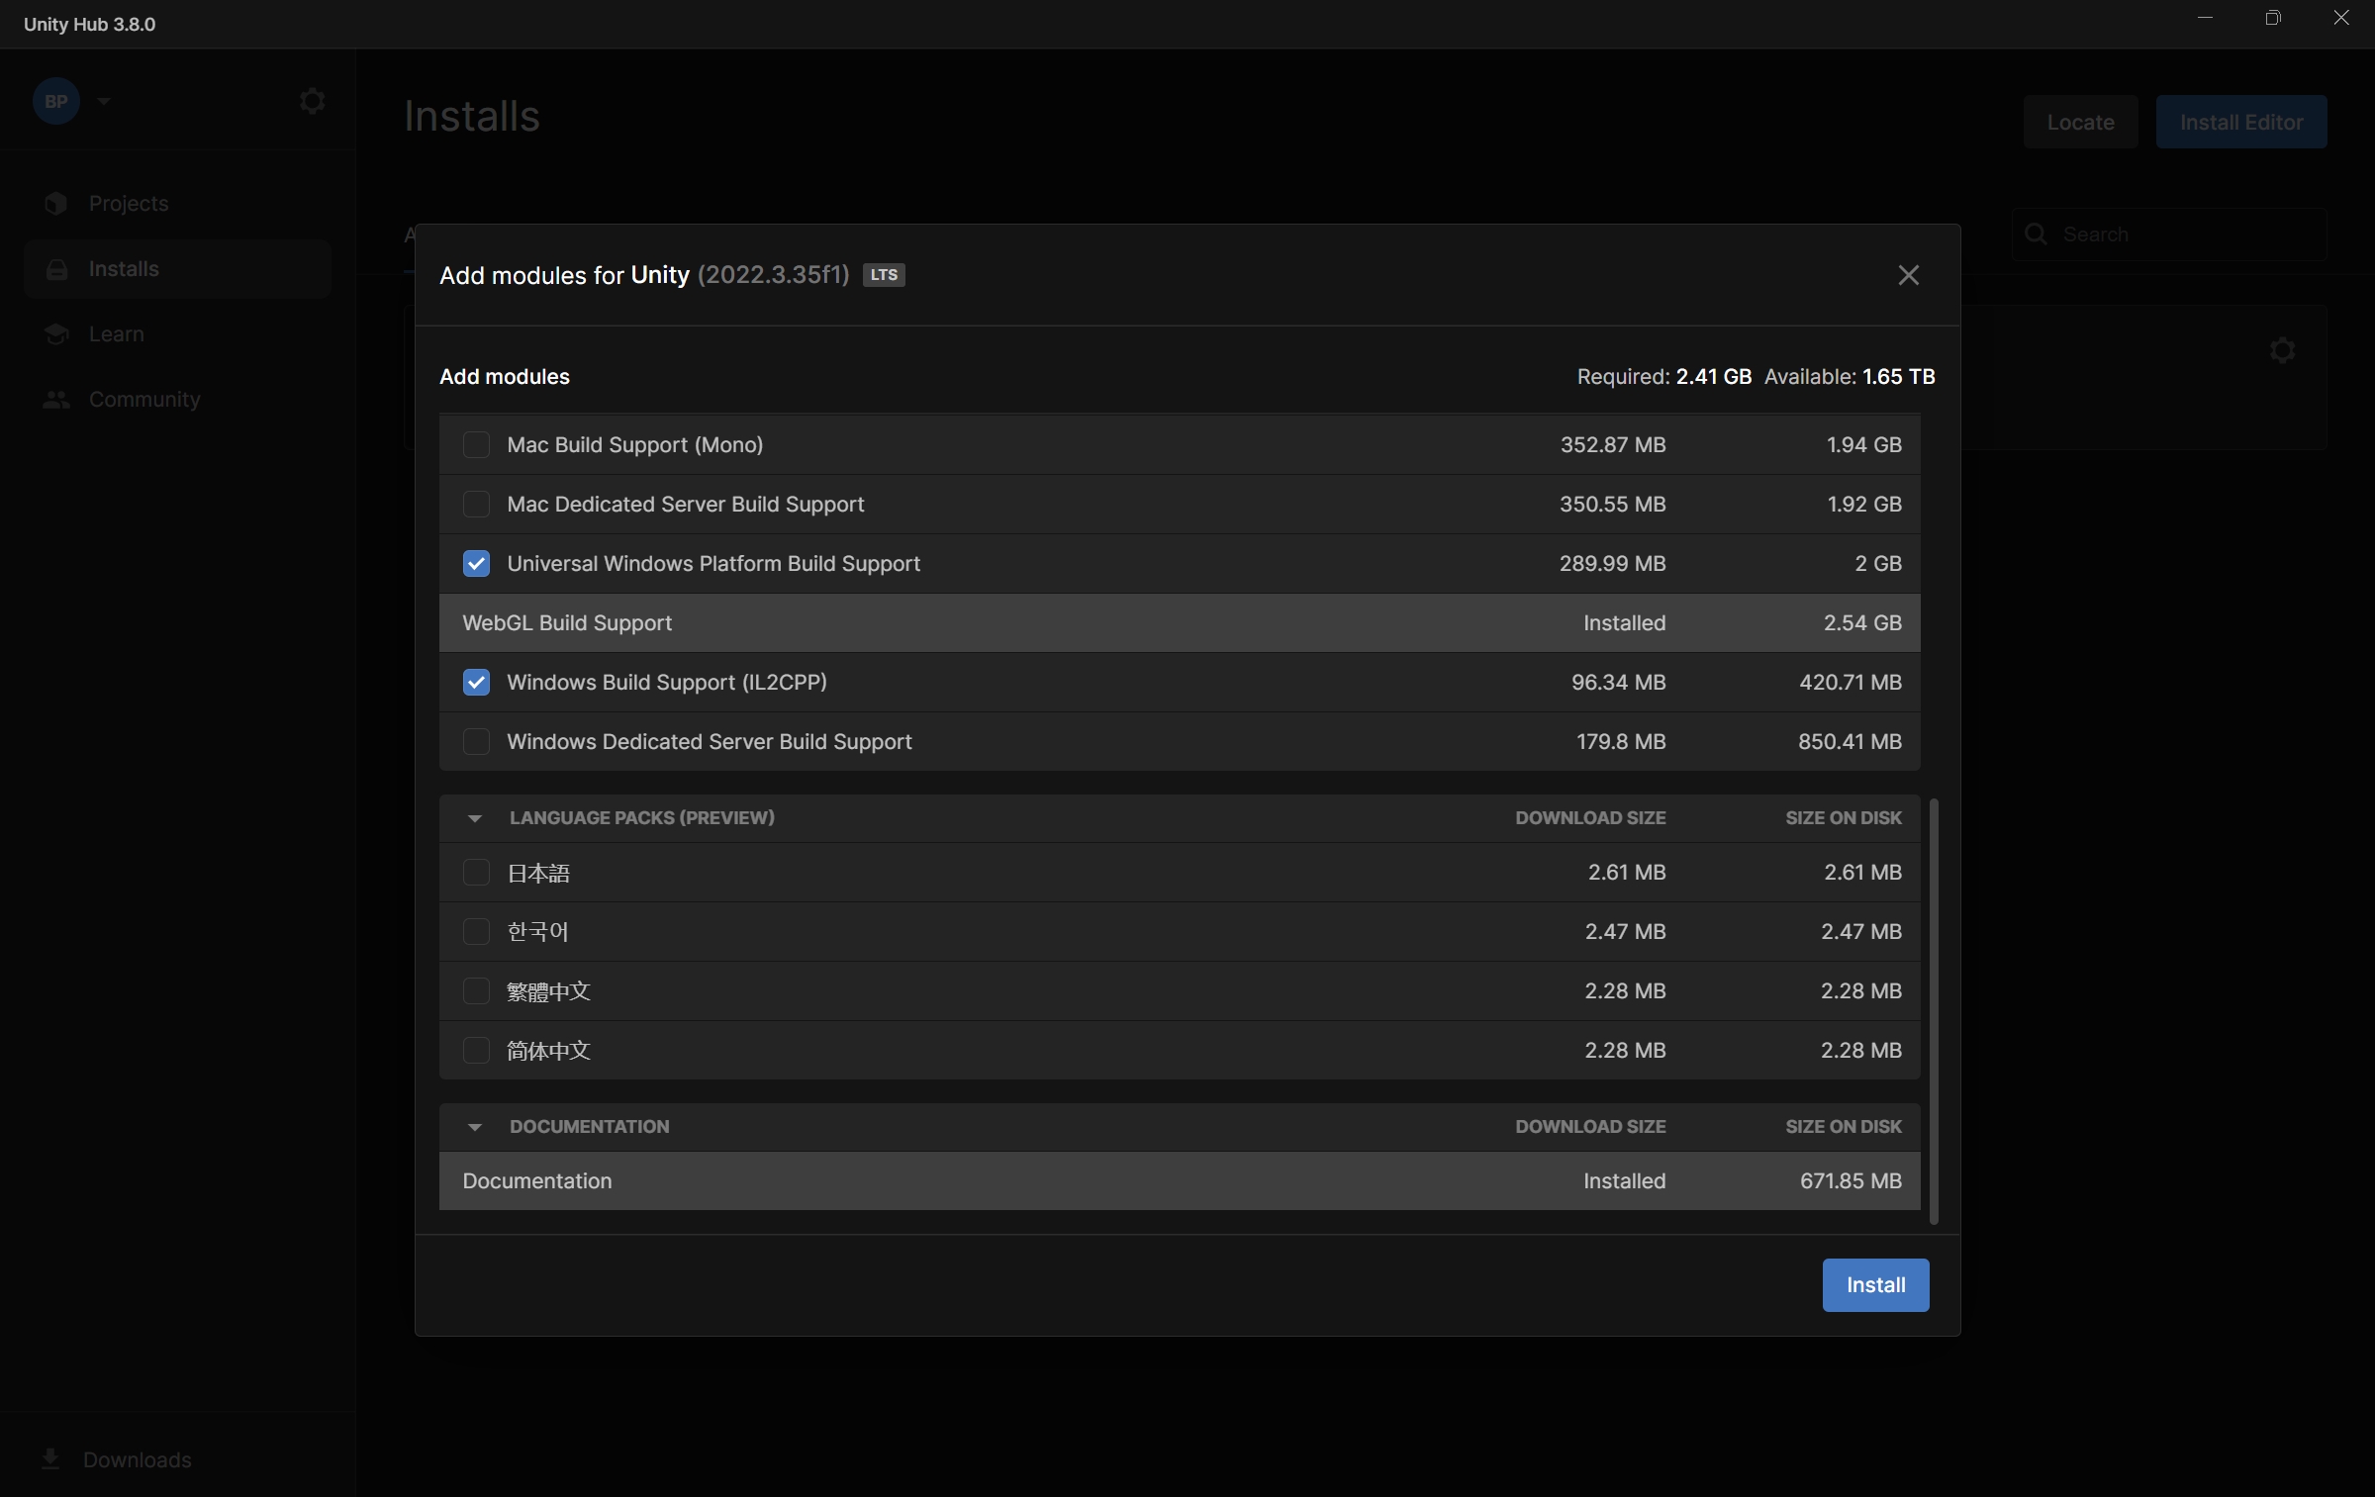Click the search magnifier icon
Screen dimensions: 2375x1497
click(x=2037, y=234)
